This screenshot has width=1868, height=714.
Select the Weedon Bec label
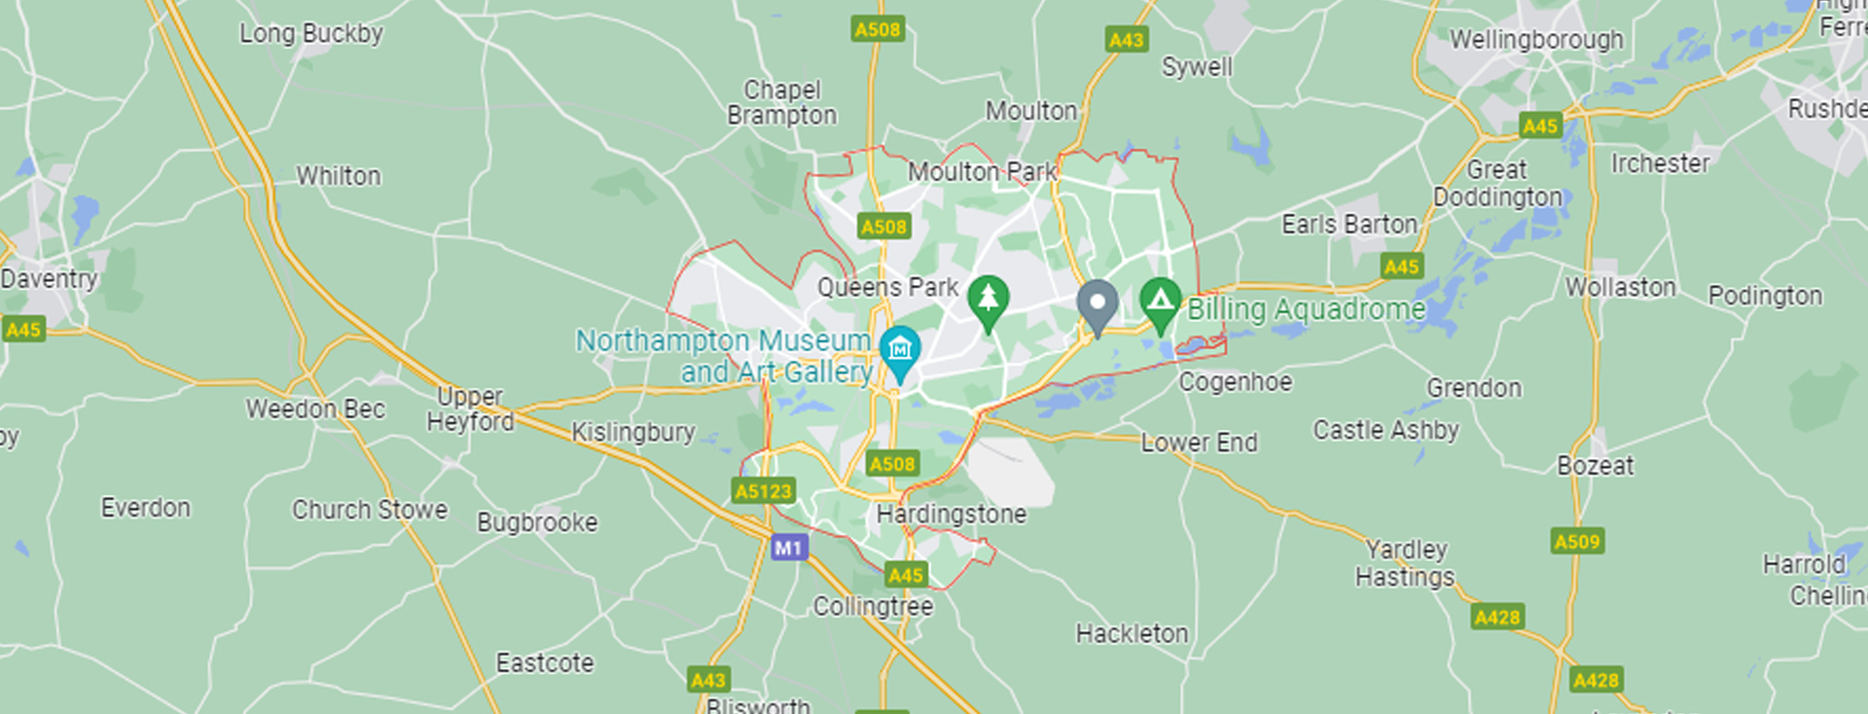[x=315, y=409]
